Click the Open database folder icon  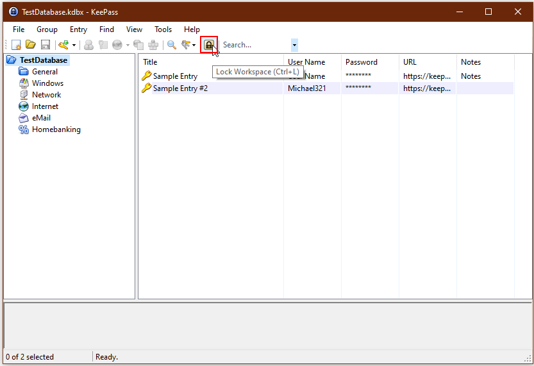(31, 45)
